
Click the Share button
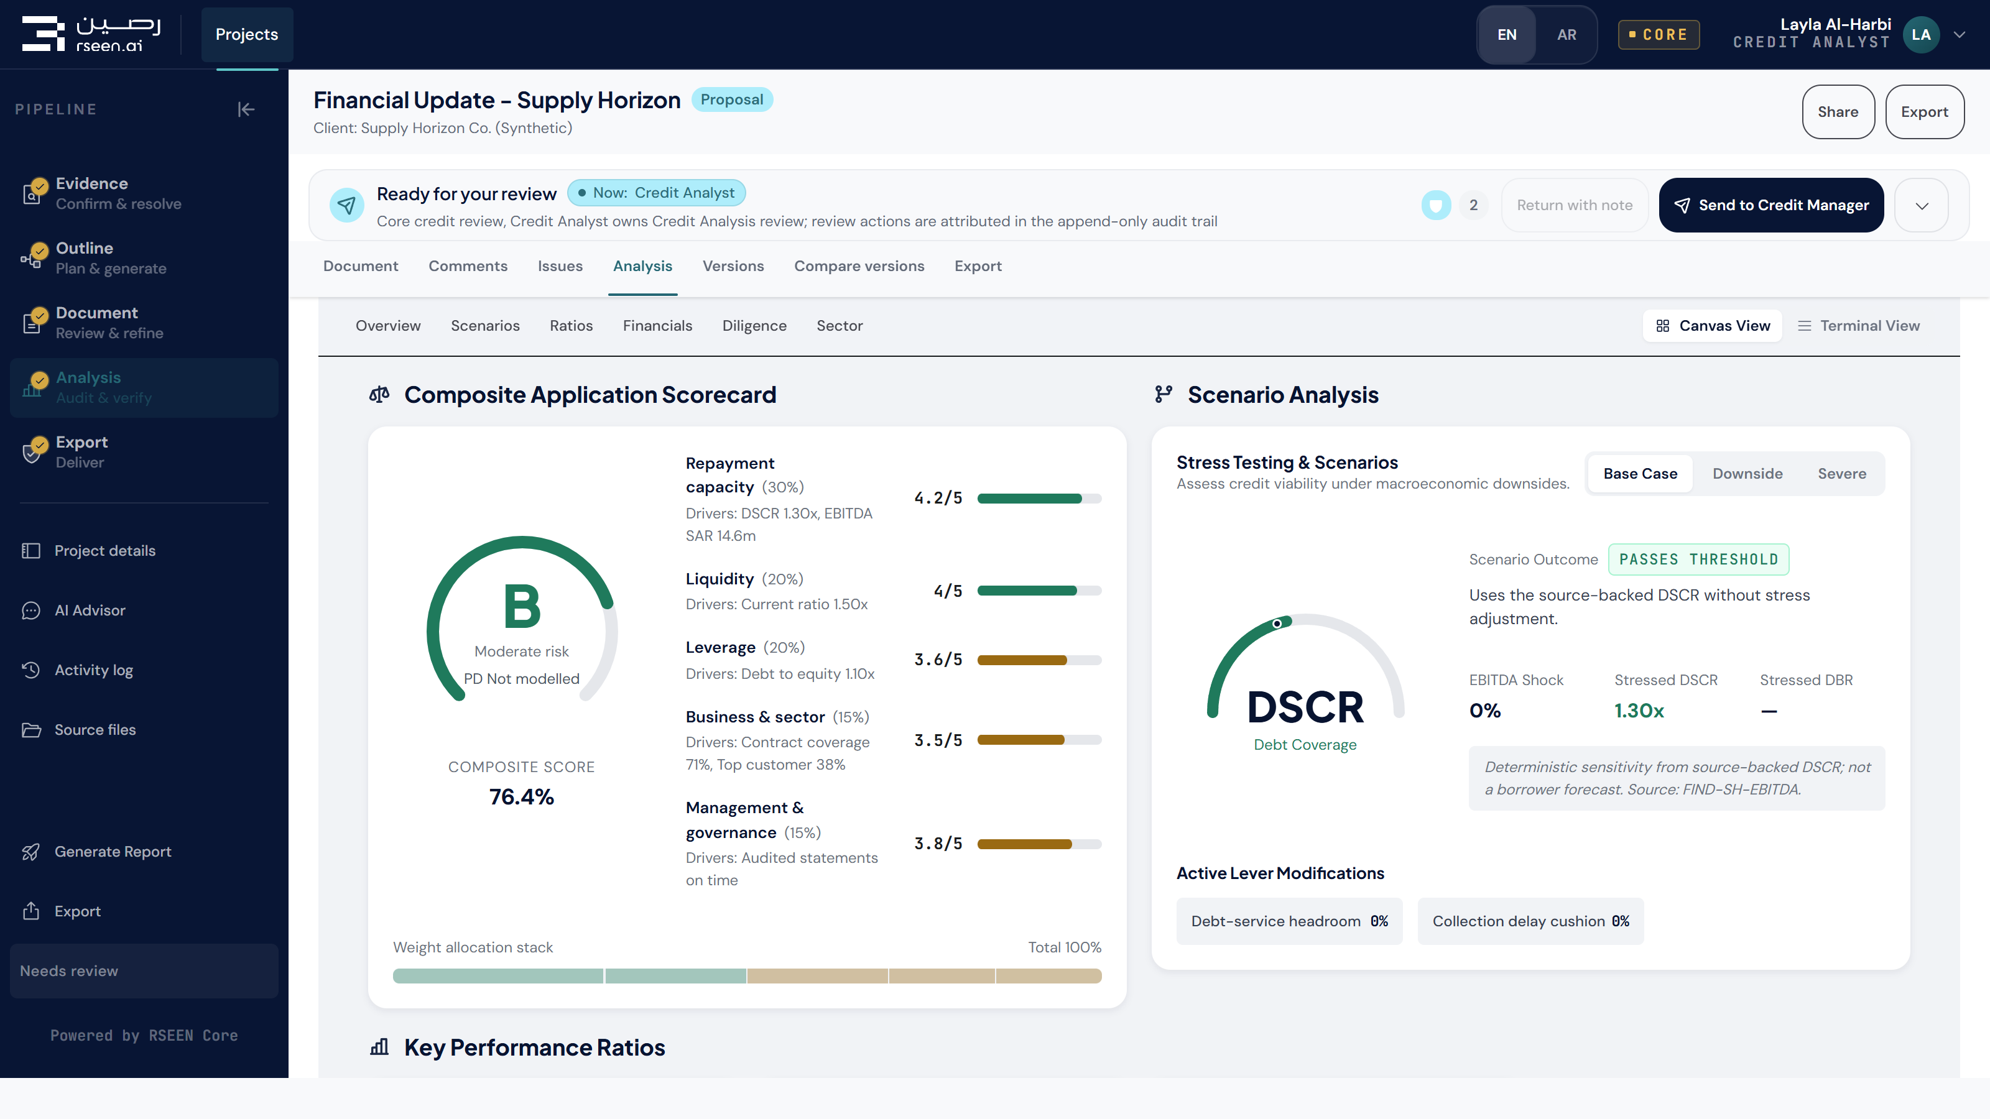1838,112
